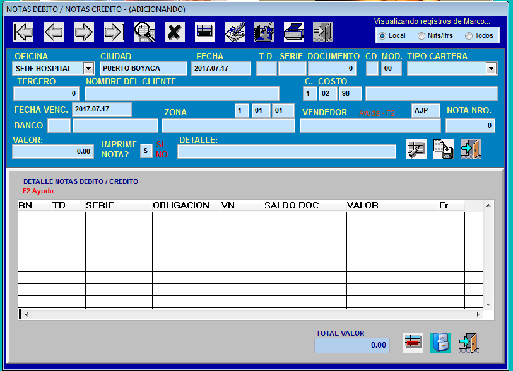The image size is (513, 371).
Task: Click the NOTA NRO. field
Action: (470, 126)
